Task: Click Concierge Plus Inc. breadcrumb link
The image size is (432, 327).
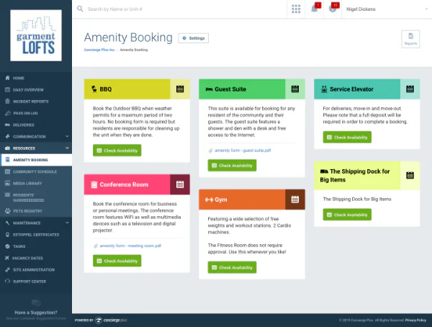Action: pos(99,50)
